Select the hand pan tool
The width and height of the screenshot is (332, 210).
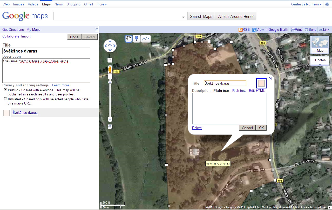(x=128, y=39)
